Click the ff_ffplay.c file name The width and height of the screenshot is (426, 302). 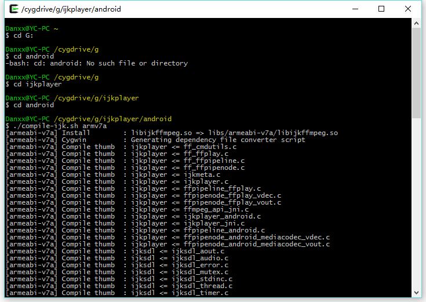pos(206,154)
